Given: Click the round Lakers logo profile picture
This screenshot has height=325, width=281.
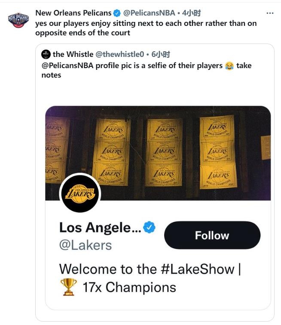Looking at the screenshot, I should pos(80,194).
